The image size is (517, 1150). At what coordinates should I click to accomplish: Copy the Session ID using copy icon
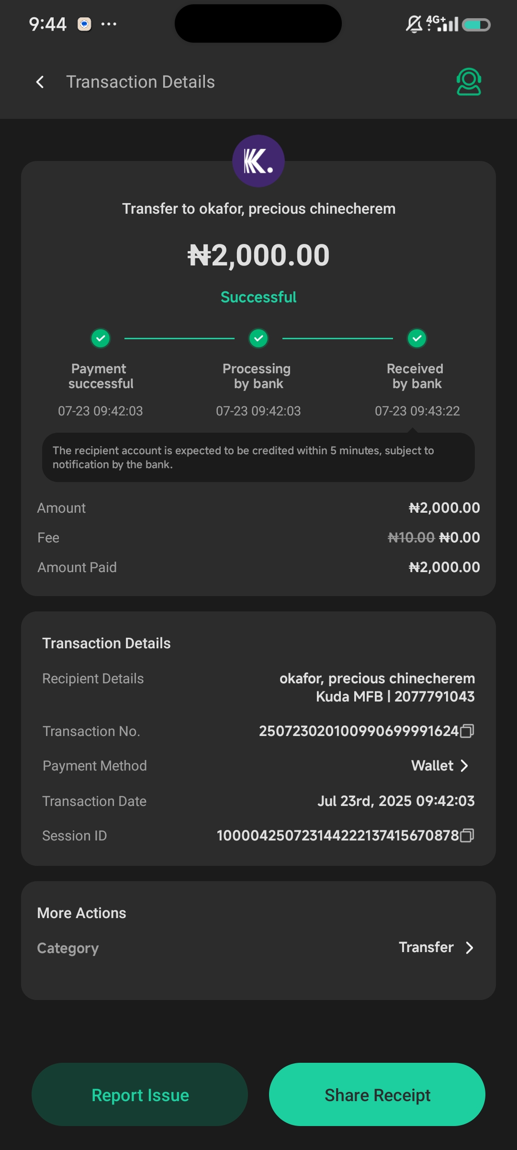click(467, 836)
